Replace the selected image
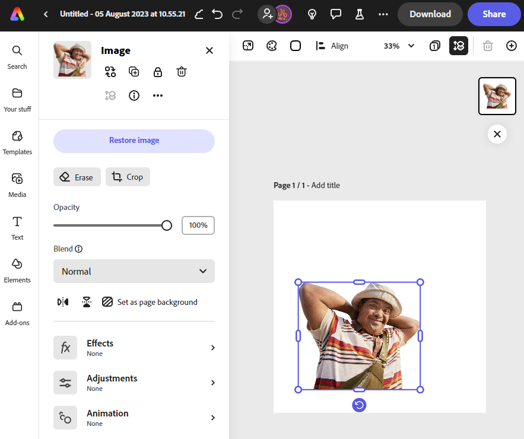The height and width of the screenshot is (439, 524). point(110,71)
